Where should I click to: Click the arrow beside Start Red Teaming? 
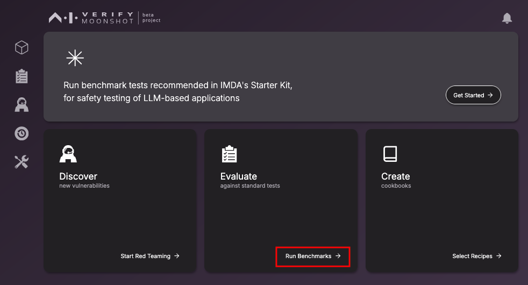(x=176, y=256)
